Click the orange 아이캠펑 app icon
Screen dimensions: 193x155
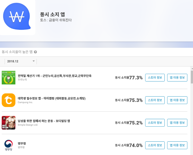tap(8, 100)
